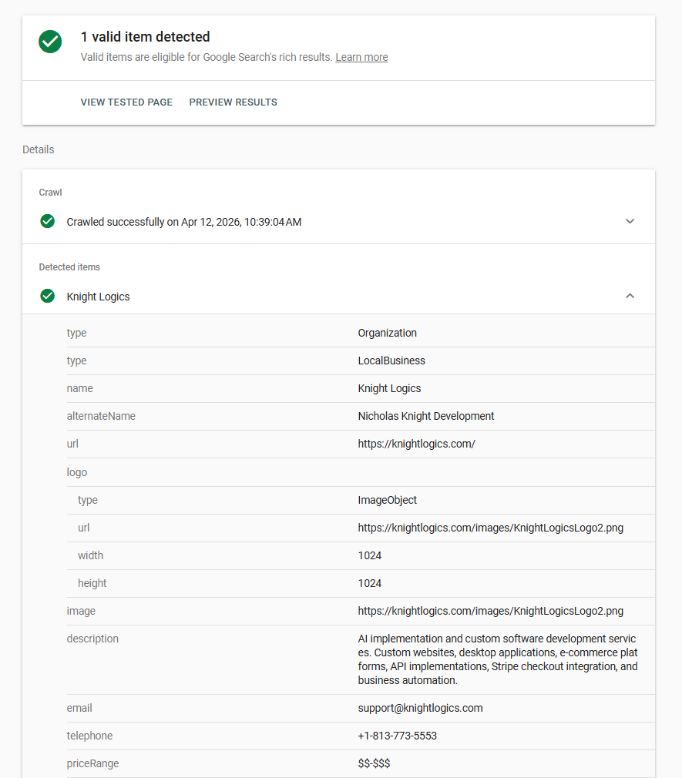
Task: Click the circular checkmark in the header card
Action: click(49, 42)
